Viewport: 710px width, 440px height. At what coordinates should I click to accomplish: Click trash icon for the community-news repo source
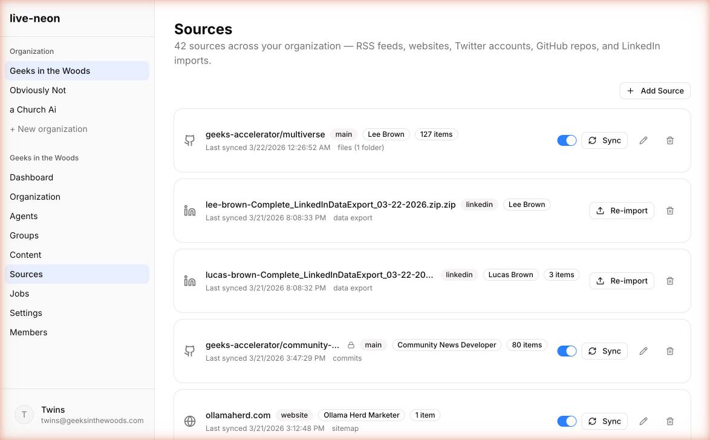tap(670, 351)
